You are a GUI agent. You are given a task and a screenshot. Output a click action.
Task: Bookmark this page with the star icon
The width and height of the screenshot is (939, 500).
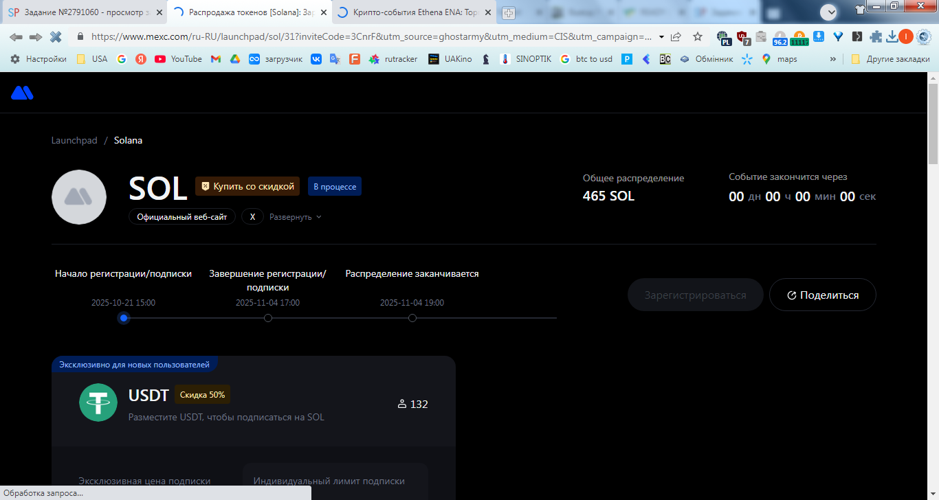pos(698,36)
